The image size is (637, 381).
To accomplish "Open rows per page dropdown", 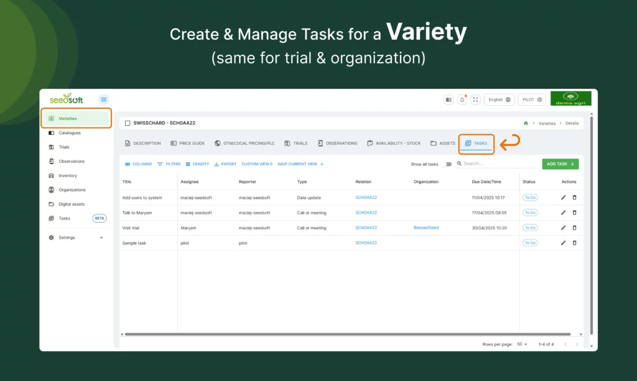I will (522, 344).
